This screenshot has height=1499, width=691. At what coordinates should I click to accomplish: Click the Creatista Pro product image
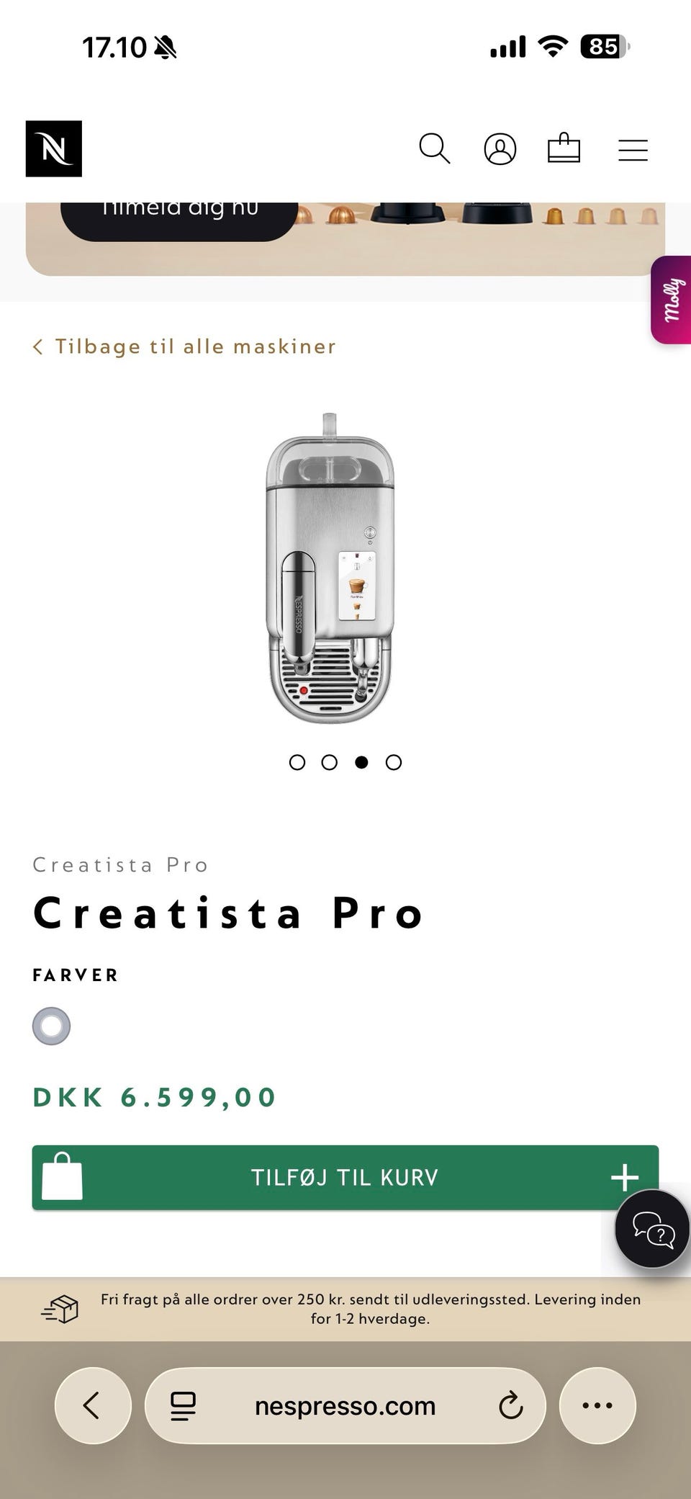coord(330,569)
